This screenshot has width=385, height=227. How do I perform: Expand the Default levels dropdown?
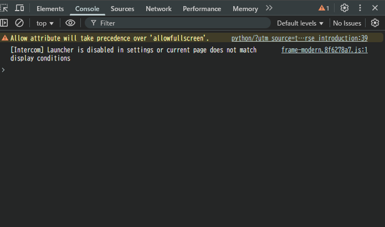[x=300, y=23]
